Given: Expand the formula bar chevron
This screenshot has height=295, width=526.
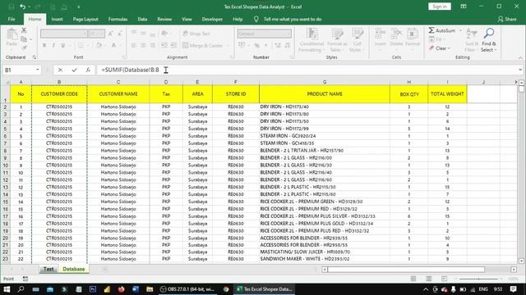Looking at the screenshot, I should click(520, 70).
